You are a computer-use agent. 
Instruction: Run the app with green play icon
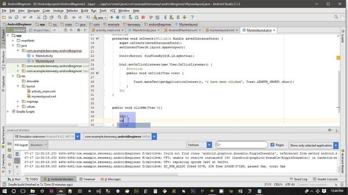coord(111,17)
